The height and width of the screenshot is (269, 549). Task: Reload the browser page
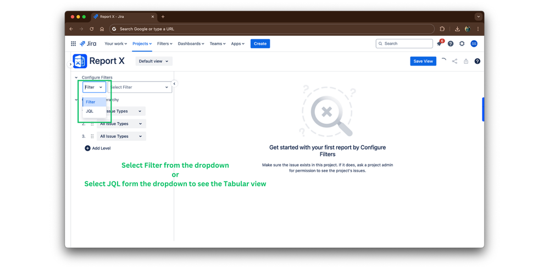coord(92,29)
